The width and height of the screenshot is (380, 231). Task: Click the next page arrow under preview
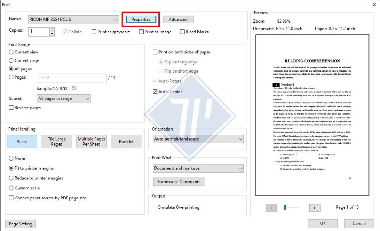315,208
